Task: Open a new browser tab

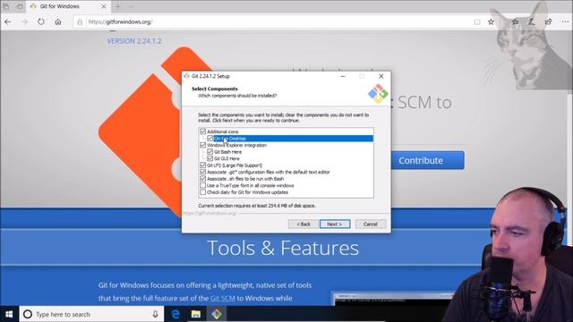Action: click(x=117, y=6)
